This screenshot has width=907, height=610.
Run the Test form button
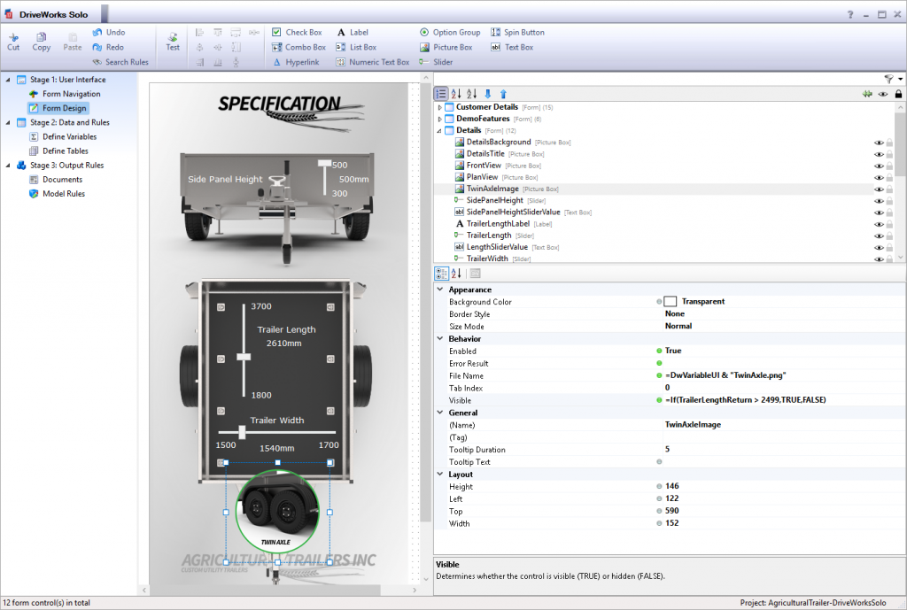coord(173,42)
